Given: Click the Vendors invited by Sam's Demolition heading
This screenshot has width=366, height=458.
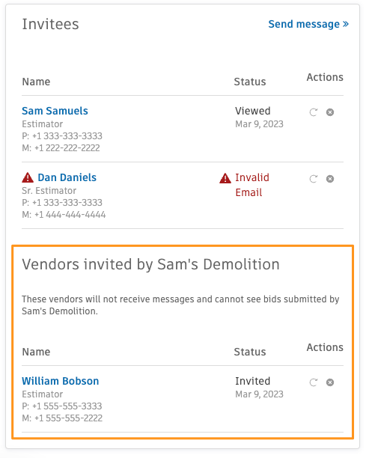Looking at the screenshot, I should tap(150, 264).
